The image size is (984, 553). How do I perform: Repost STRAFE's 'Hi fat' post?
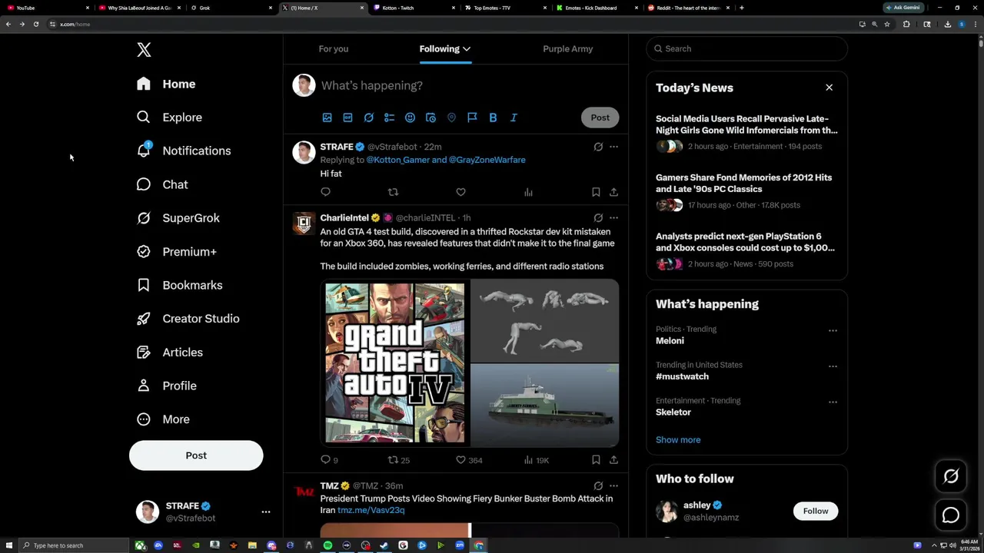pyautogui.click(x=393, y=192)
